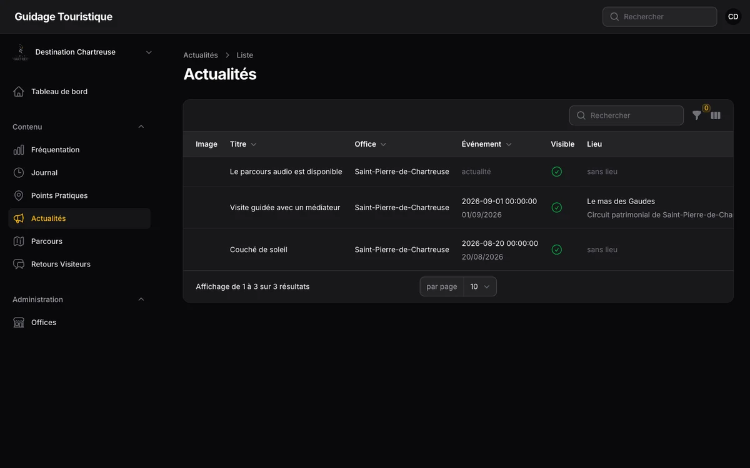Click the Parcours map icon

click(19, 241)
